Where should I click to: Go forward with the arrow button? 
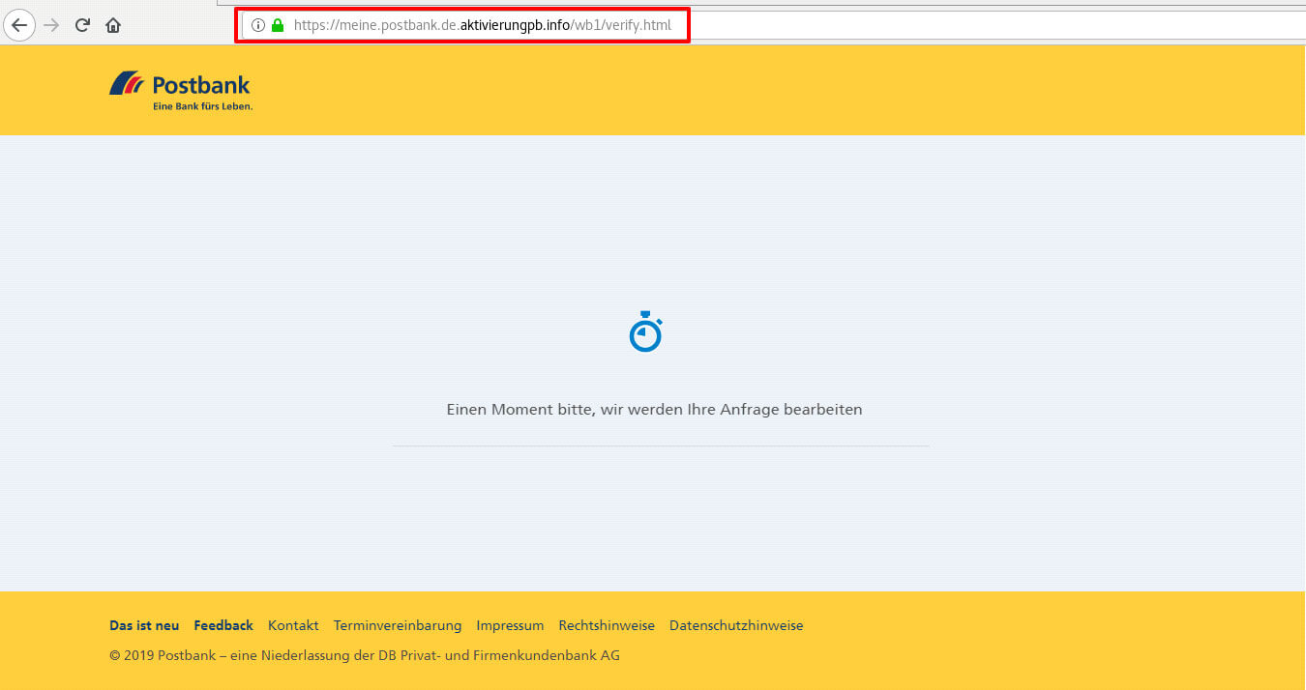click(51, 25)
